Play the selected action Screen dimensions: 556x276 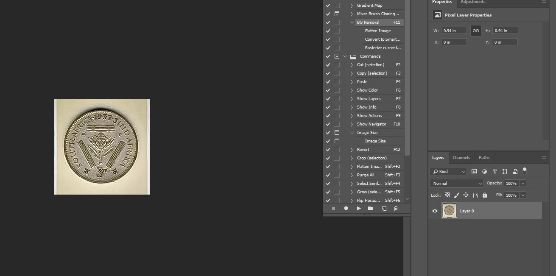tap(359, 209)
